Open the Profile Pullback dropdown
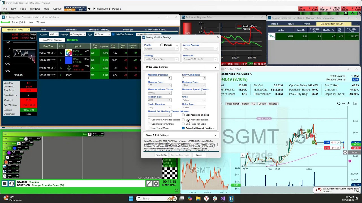362x203 pixels. tap(161, 49)
